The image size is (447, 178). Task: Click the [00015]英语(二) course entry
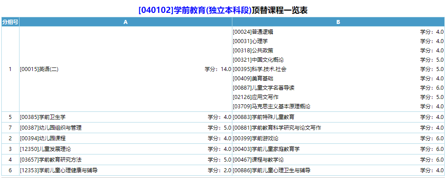click(x=39, y=69)
